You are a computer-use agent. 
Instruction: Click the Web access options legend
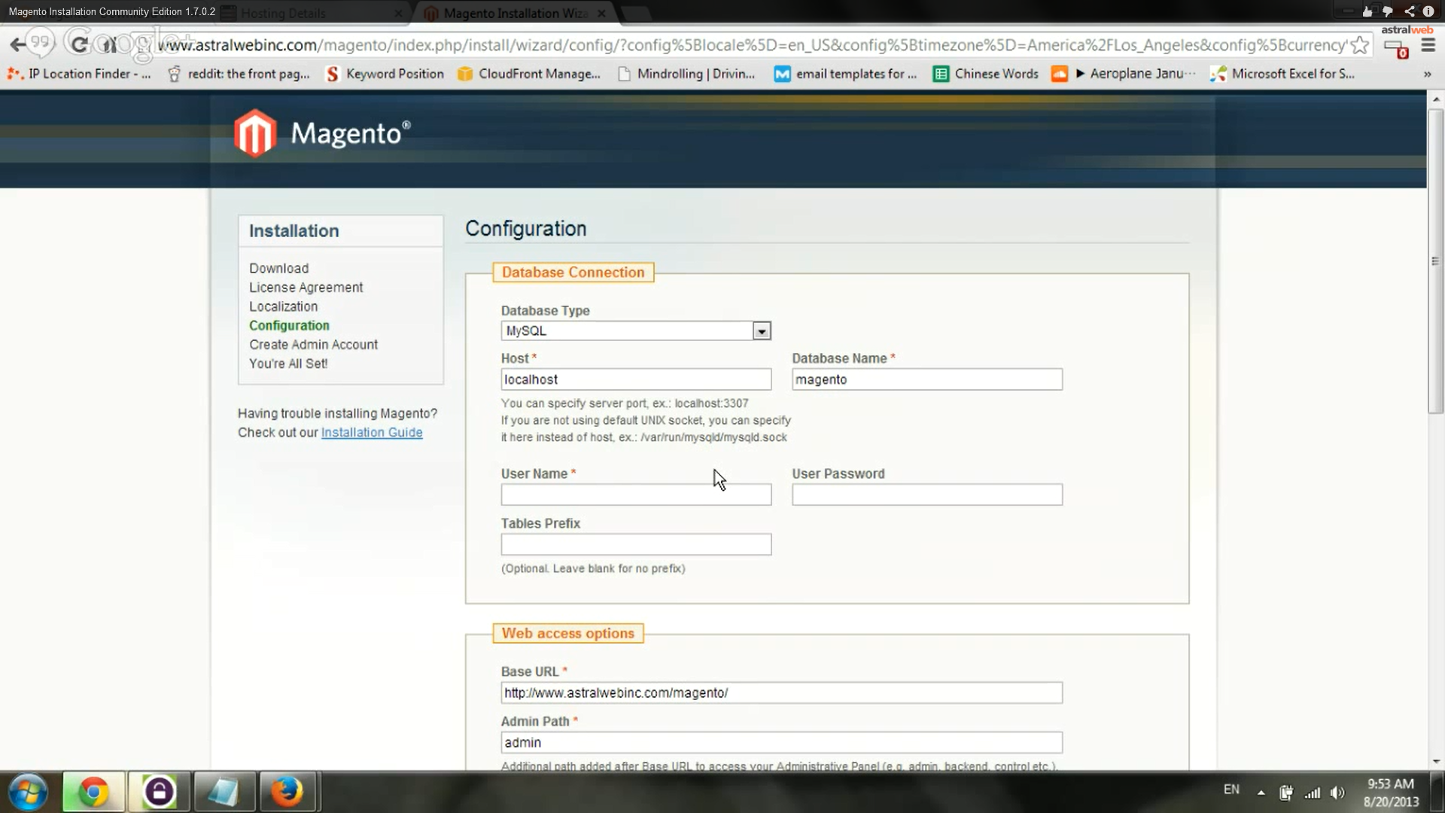tap(568, 633)
